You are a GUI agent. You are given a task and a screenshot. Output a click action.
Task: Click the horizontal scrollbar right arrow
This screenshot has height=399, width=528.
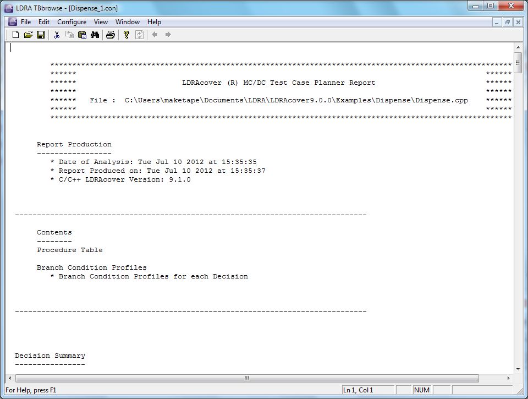[x=509, y=379]
